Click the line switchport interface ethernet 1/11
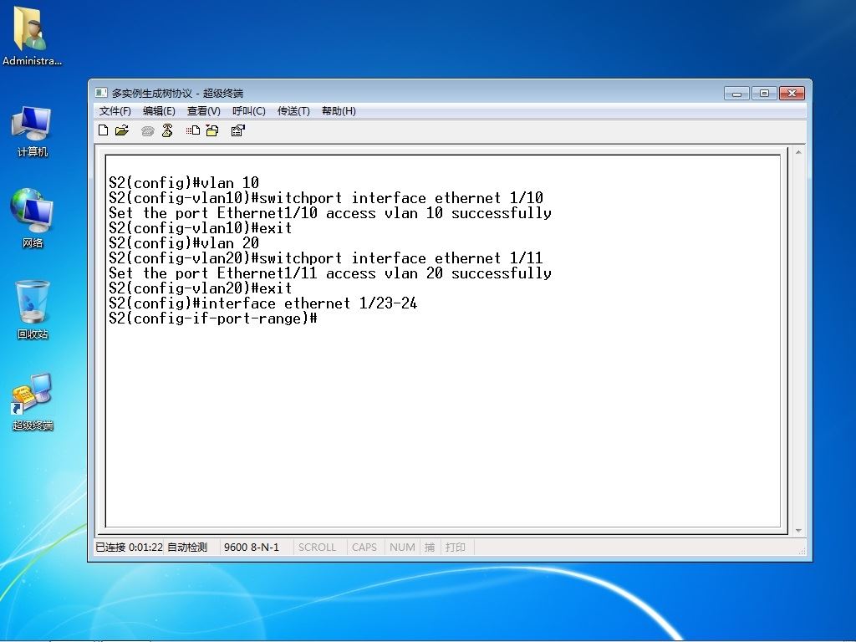Image resolution: width=856 pixels, height=642 pixels. pyautogui.click(x=401, y=257)
